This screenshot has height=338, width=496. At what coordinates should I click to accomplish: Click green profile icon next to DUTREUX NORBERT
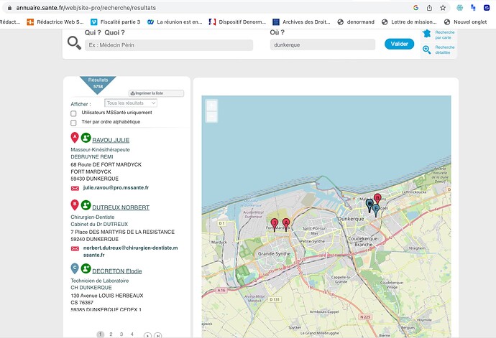tap(86, 205)
